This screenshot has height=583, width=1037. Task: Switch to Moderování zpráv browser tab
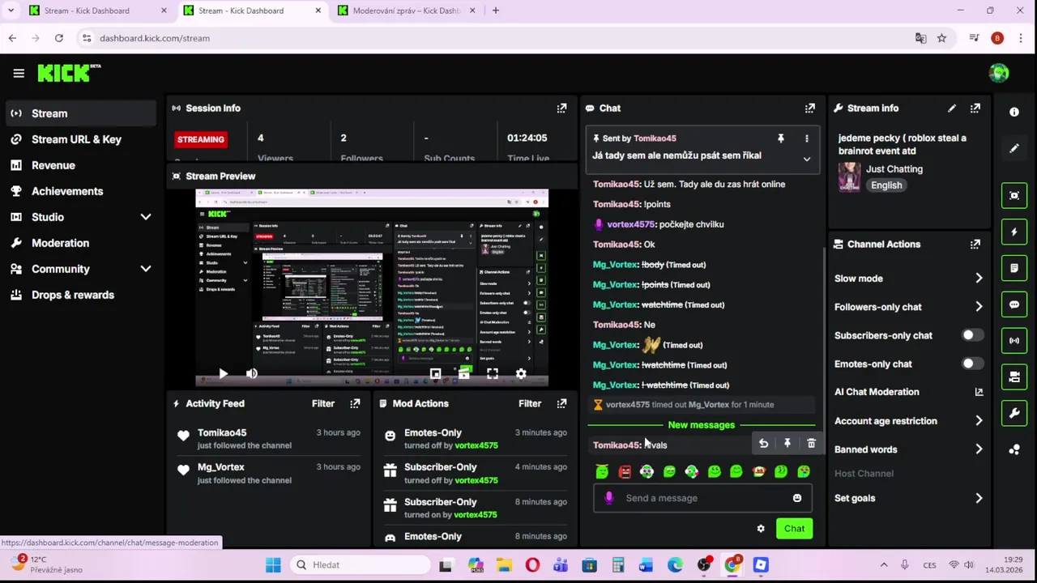pos(405,11)
